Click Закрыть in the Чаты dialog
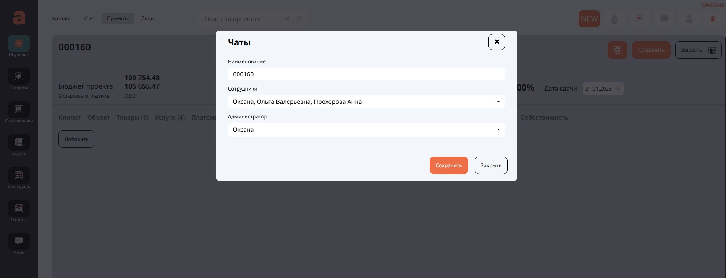 491,165
